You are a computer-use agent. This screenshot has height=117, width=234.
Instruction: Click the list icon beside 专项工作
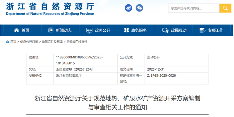[202, 30]
